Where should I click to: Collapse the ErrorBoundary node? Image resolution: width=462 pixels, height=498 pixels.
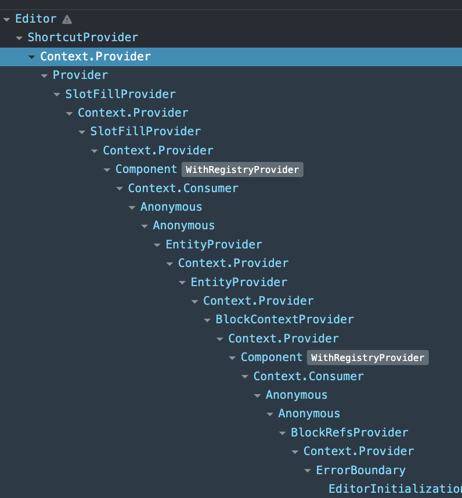click(307, 470)
